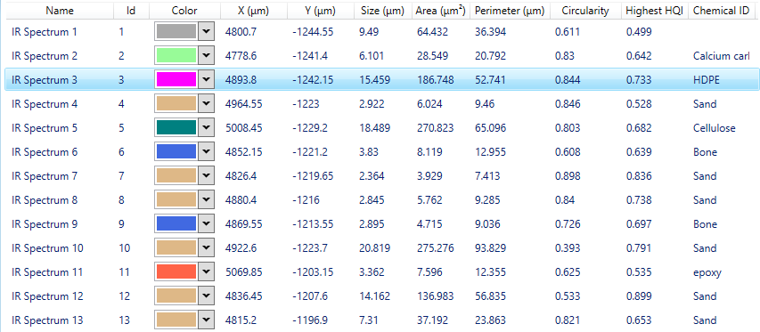
Task: Open color dropdown for IR Spectrum 9
Action: 207,224
